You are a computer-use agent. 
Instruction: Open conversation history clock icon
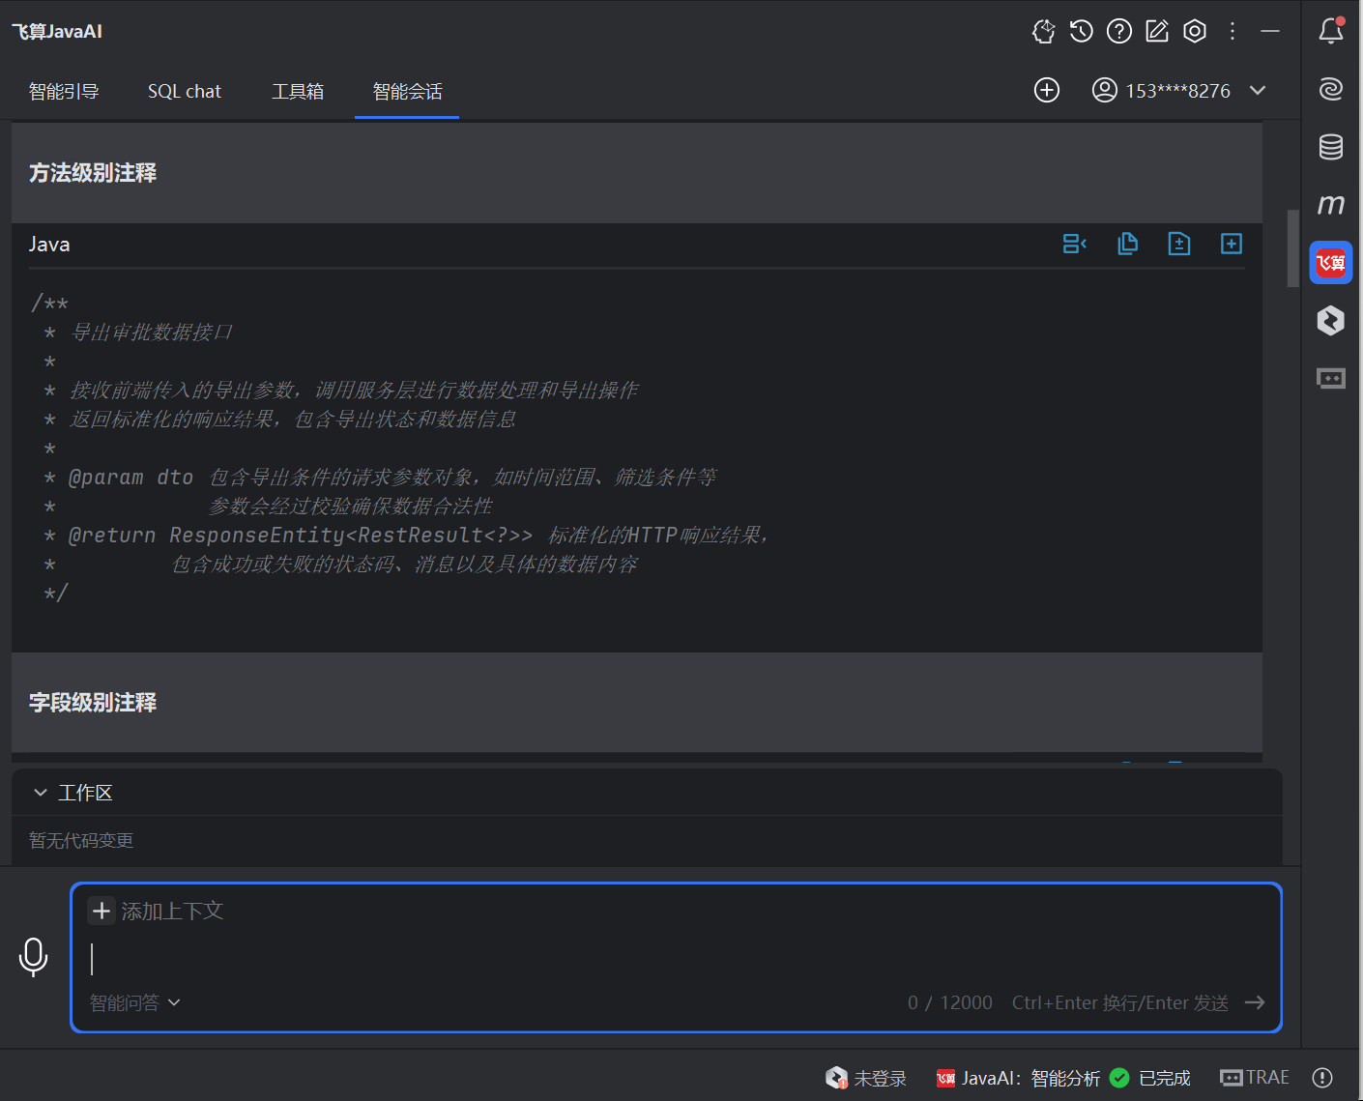coord(1081,31)
